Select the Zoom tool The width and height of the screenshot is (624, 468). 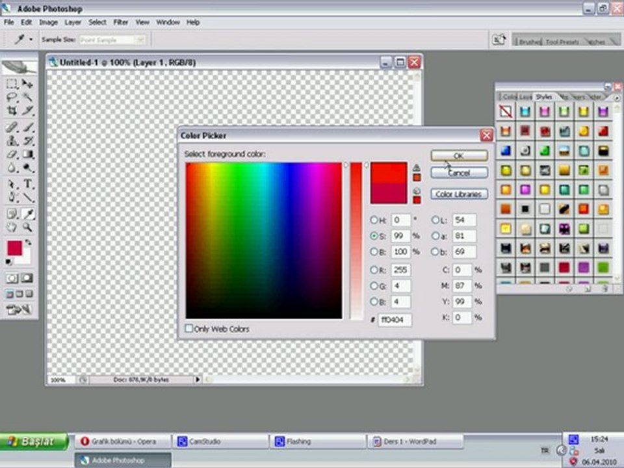point(27,227)
